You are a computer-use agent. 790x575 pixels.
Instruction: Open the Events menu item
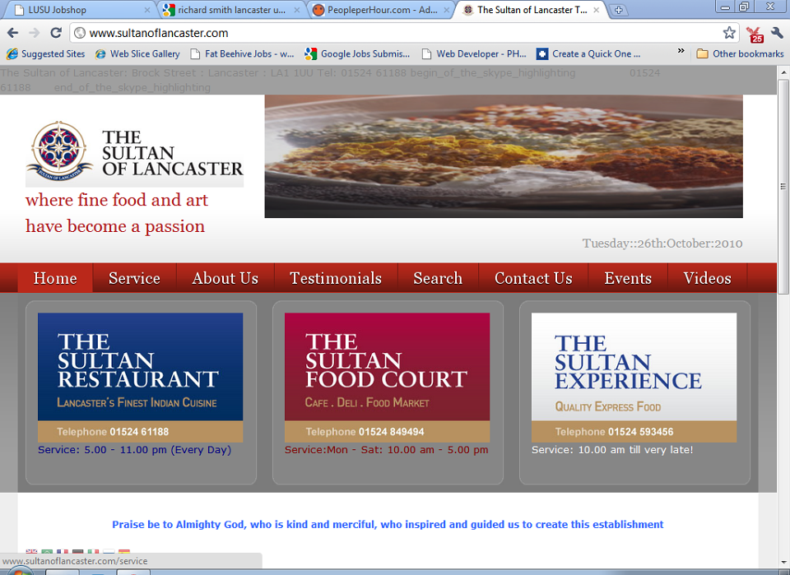click(x=628, y=278)
